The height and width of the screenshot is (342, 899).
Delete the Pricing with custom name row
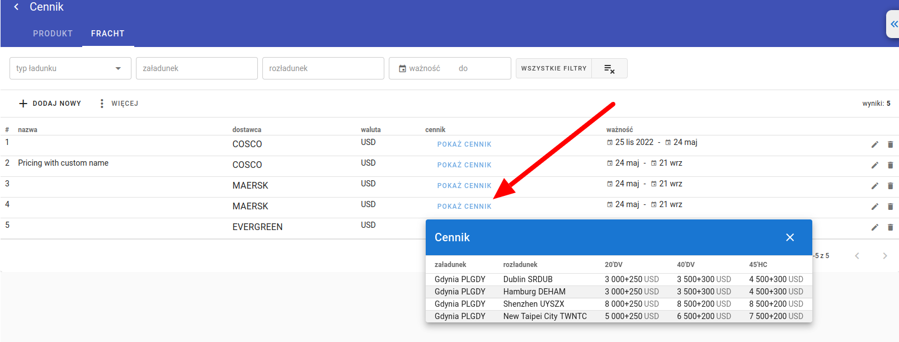pos(891,165)
